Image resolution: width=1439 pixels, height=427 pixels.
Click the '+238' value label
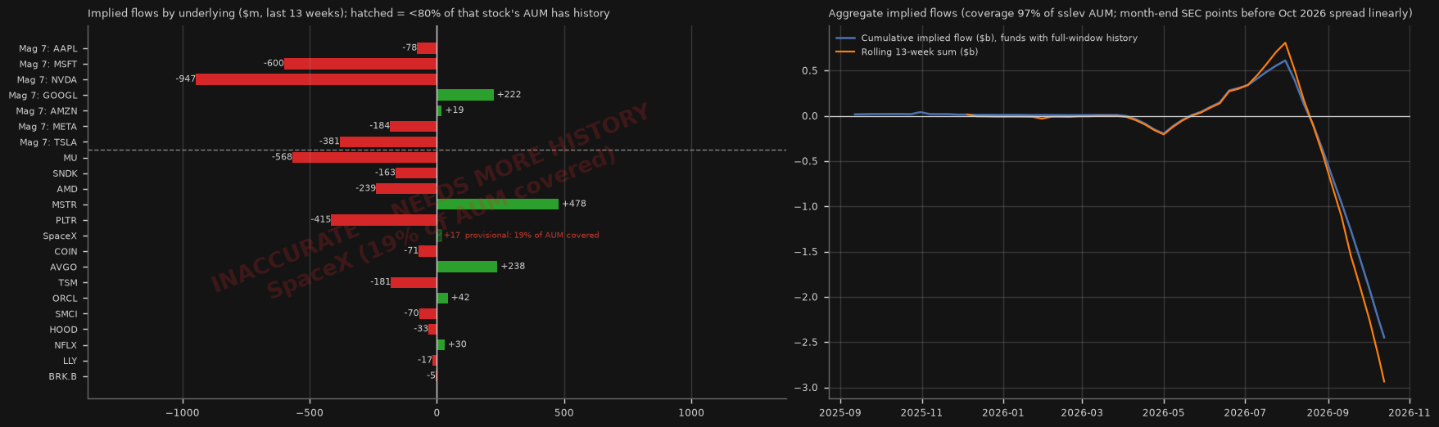[513, 267]
